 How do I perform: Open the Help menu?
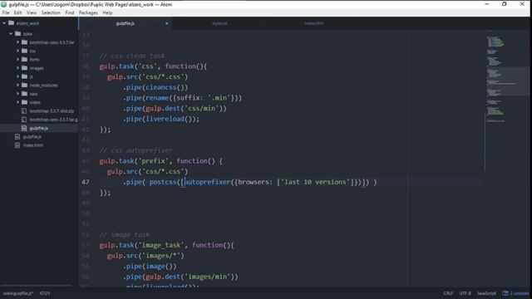(x=107, y=12)
